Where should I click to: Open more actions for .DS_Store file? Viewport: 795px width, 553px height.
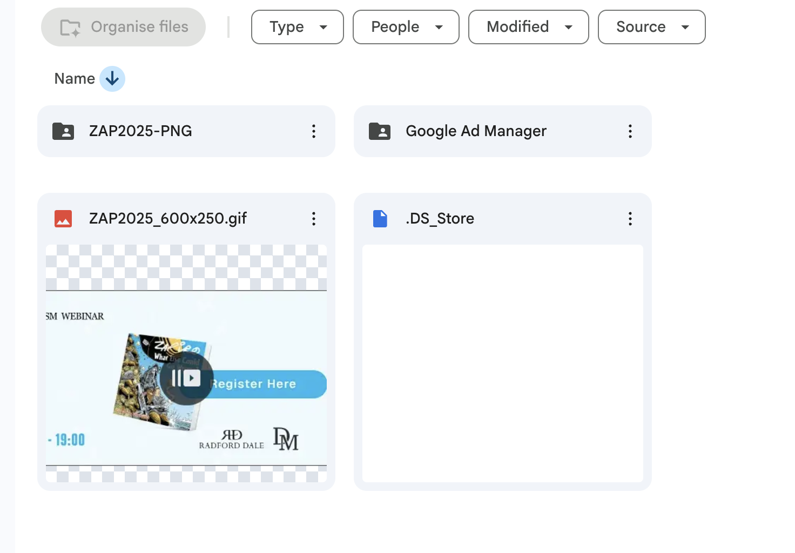point(630,219)
